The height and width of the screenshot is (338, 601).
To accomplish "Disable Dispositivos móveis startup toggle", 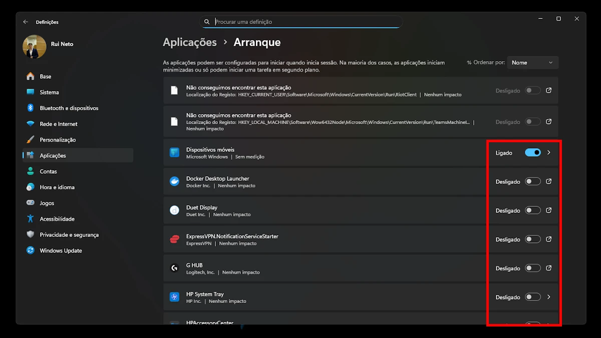I will [532, 153].
